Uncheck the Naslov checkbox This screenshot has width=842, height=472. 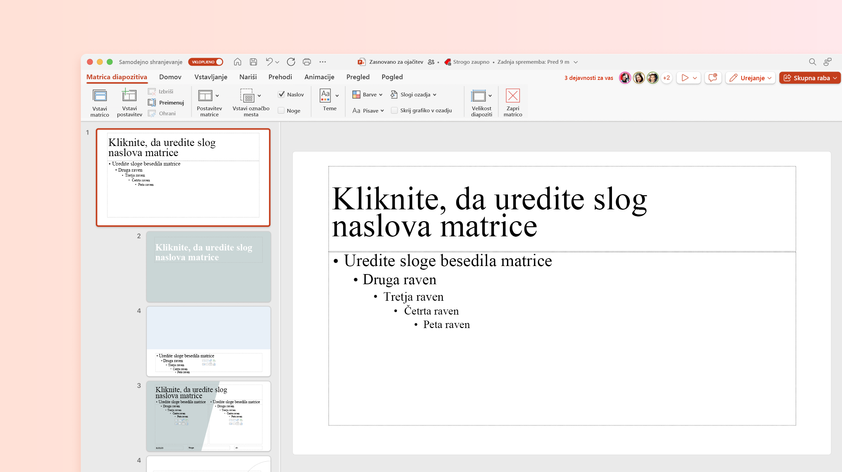[x=281, y=94]
